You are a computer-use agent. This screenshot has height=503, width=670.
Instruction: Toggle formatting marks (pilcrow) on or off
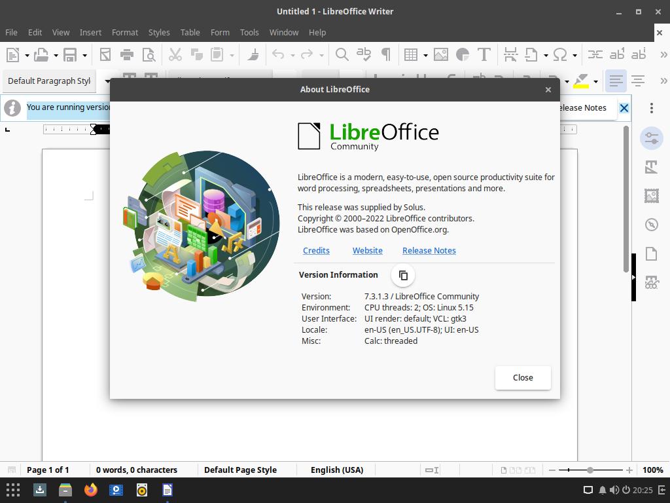click(x=385, y=55)
